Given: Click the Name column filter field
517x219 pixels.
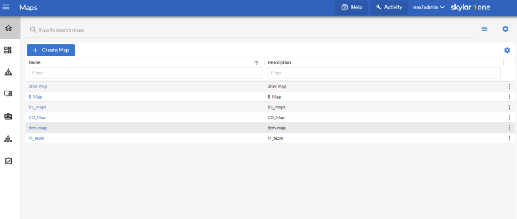Looking at the screenshot, I should click(x=145, y=73).
